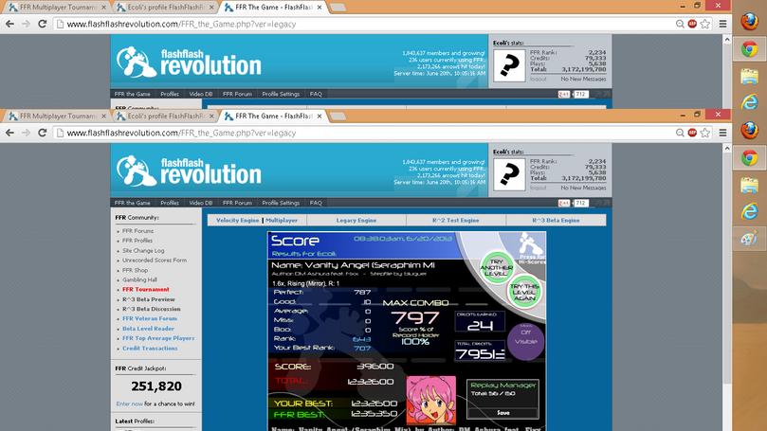This screenshot has width=767, height=431.
Task: Save the replay in Replay Manager
Action: tap(502, 413)
